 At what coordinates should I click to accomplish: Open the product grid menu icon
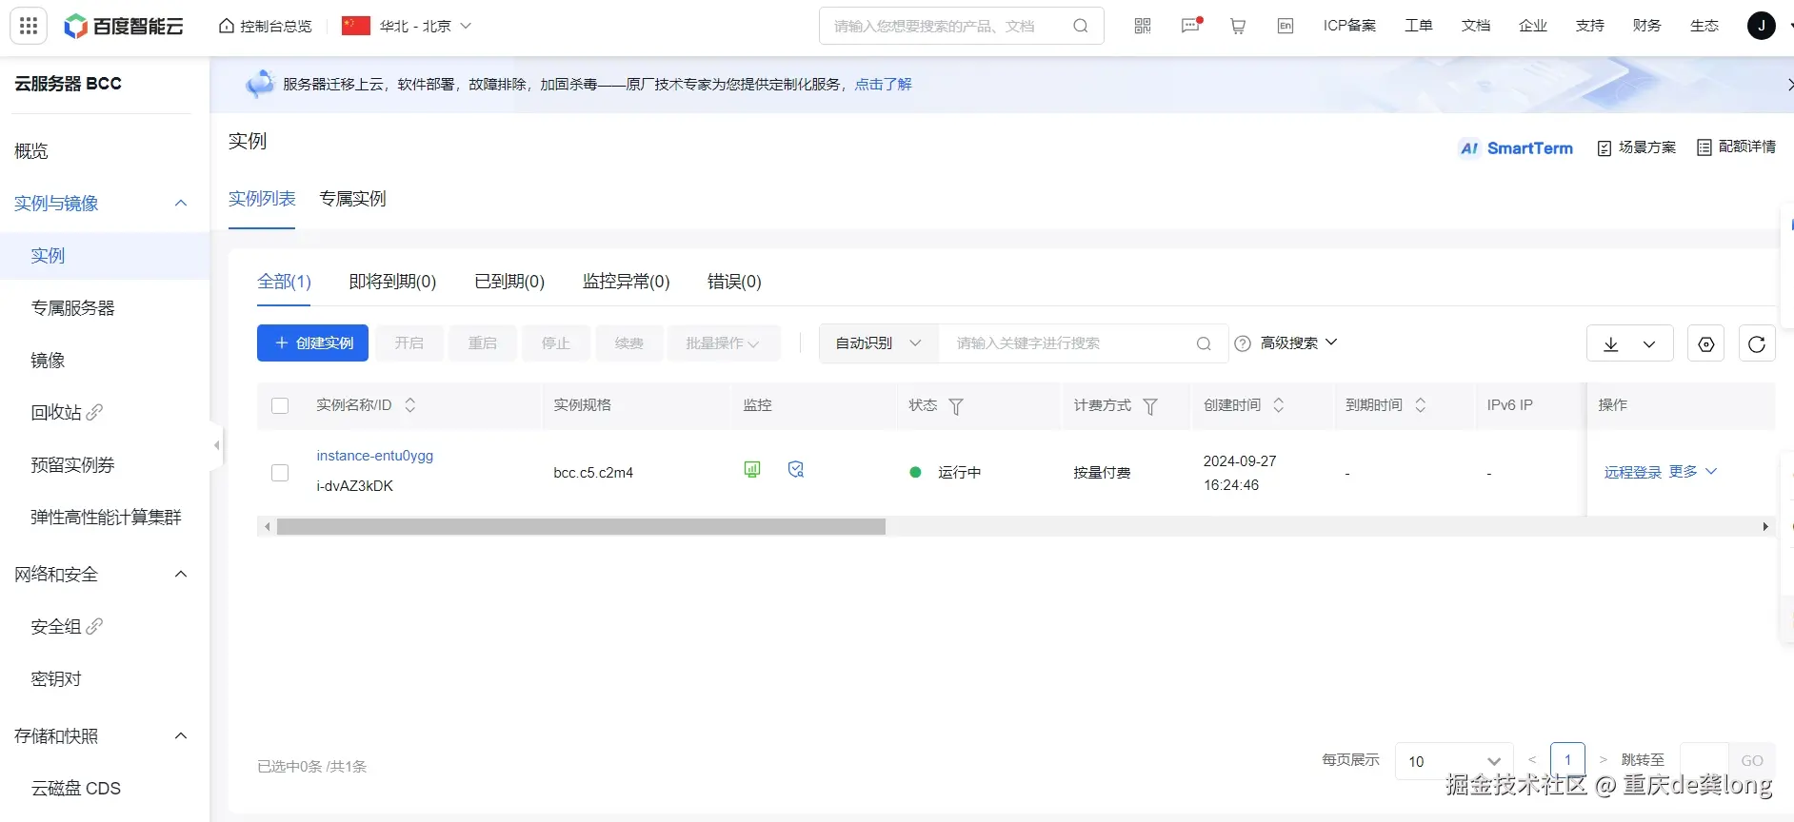[29, 26]
